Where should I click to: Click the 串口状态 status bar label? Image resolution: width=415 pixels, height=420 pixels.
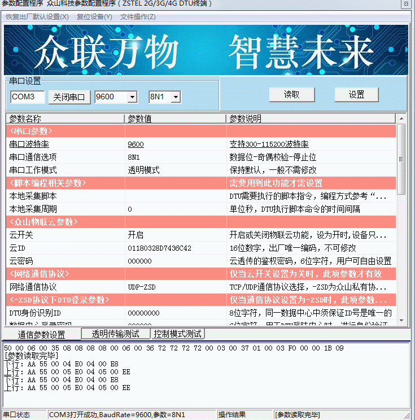[16, 415]
